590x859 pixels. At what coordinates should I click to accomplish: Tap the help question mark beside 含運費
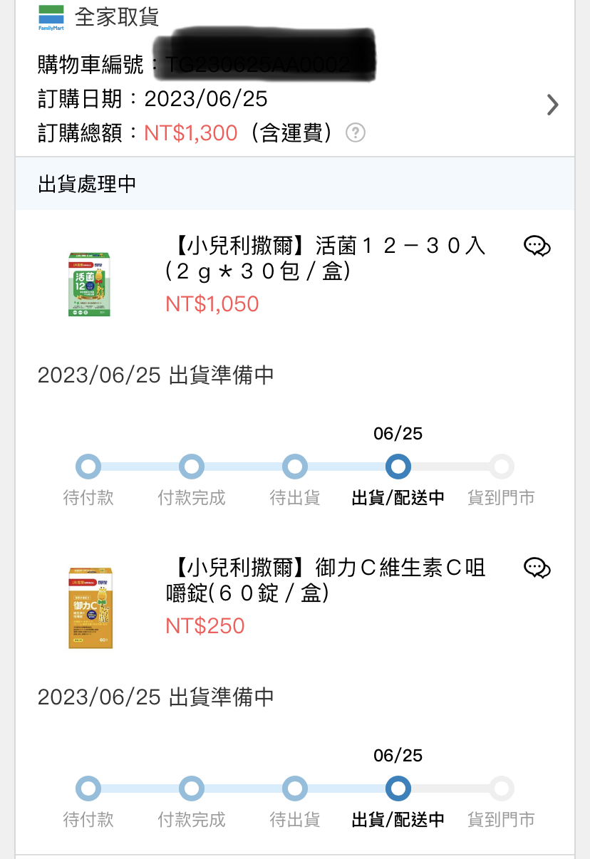click(356, 132)
